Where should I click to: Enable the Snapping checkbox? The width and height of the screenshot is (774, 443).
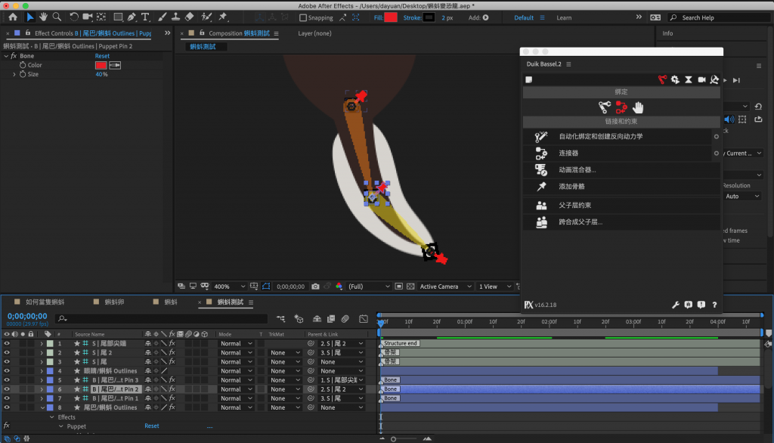click(303, 18)
